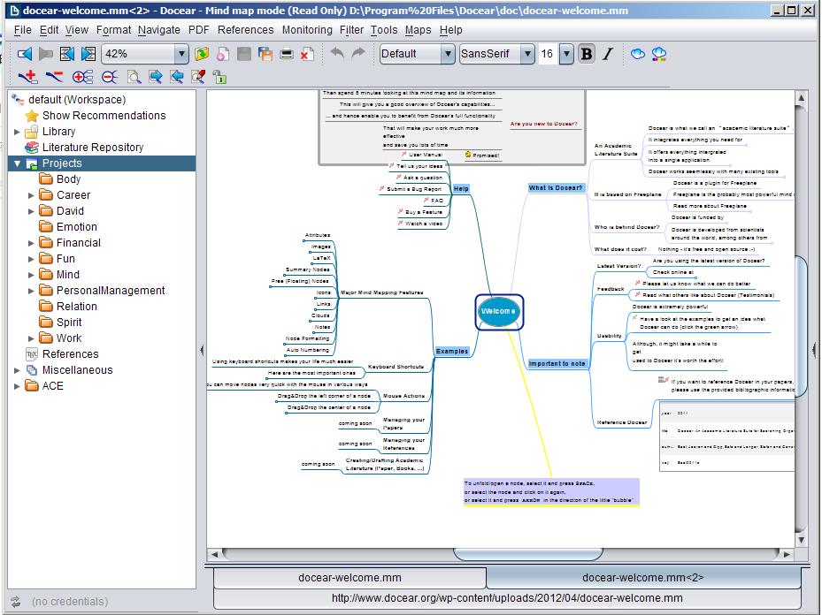Open Find using the magnifier page icon
This screenshot has width=822, height=615.
coord(134,77)
